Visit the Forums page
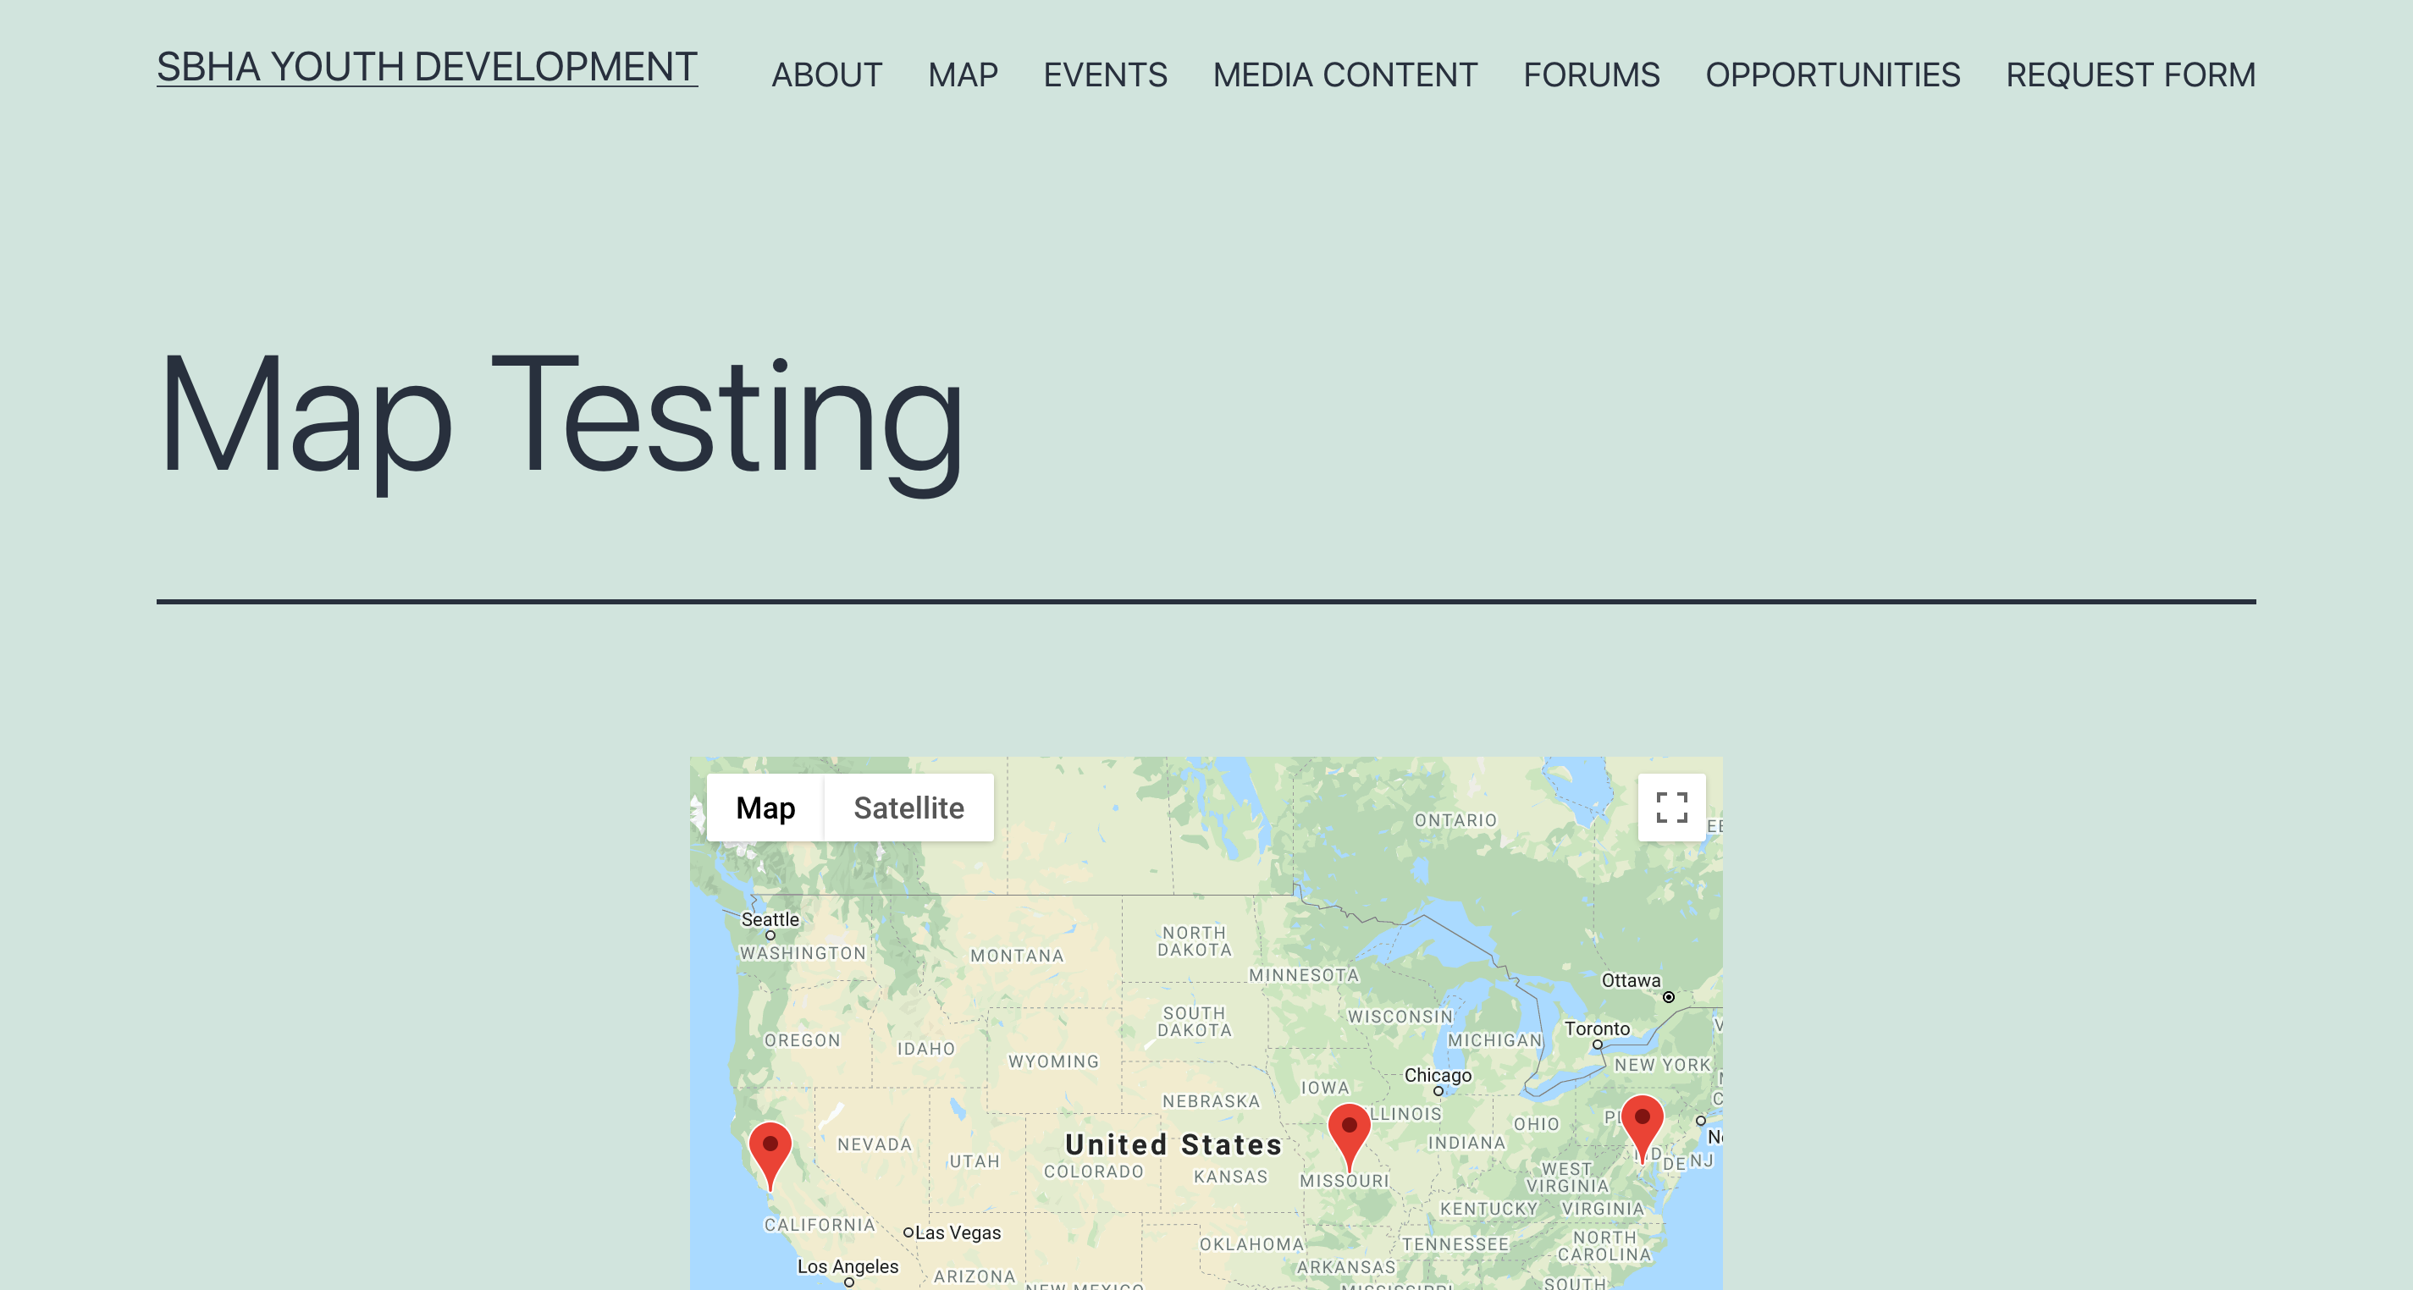This screenshot has width=2413, height=1290. [x=1592, y=75]
